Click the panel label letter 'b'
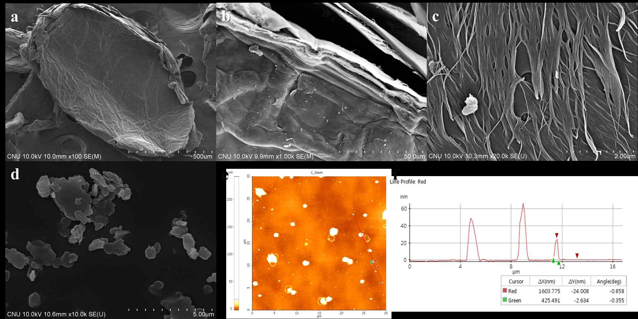The width and height of the screenshot is (638, 319). (226, 16)
